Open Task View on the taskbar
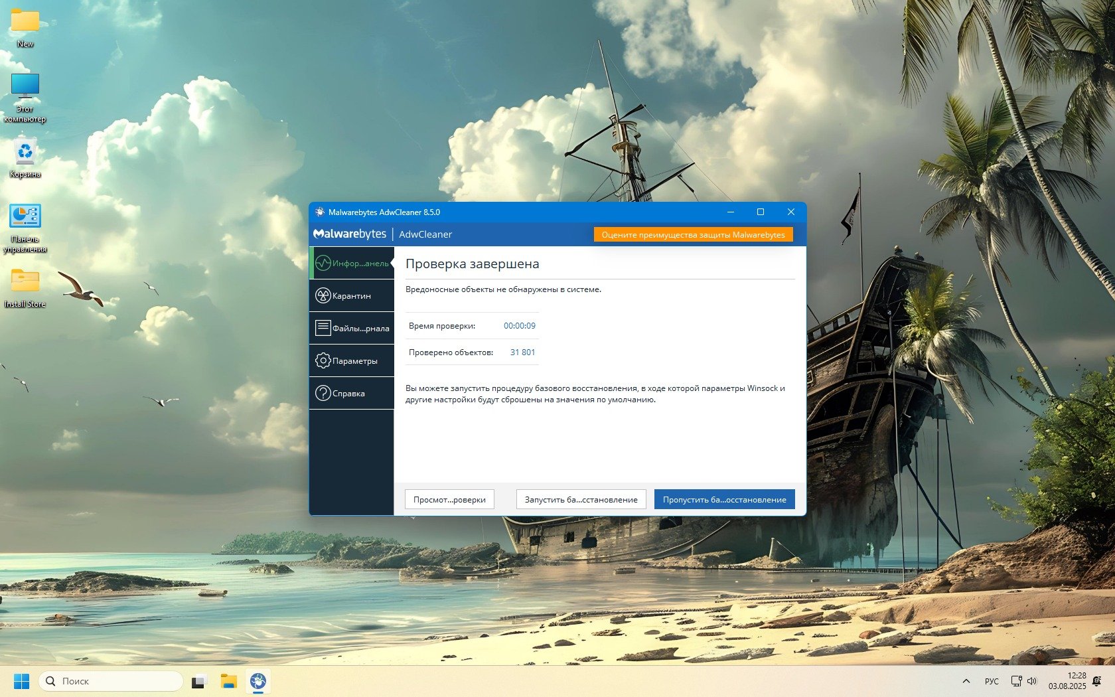This screenshot has width=1115, height=697. coord(199,682)
